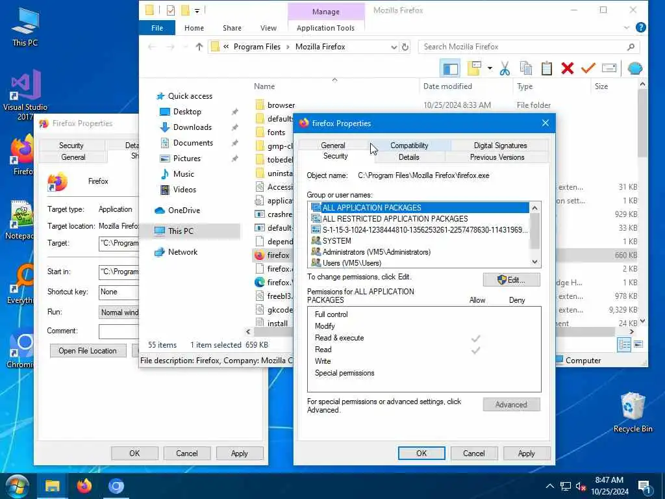
Task: Click the Cut scissors icon in Explorer toolbar
Action: coord(505,68)
